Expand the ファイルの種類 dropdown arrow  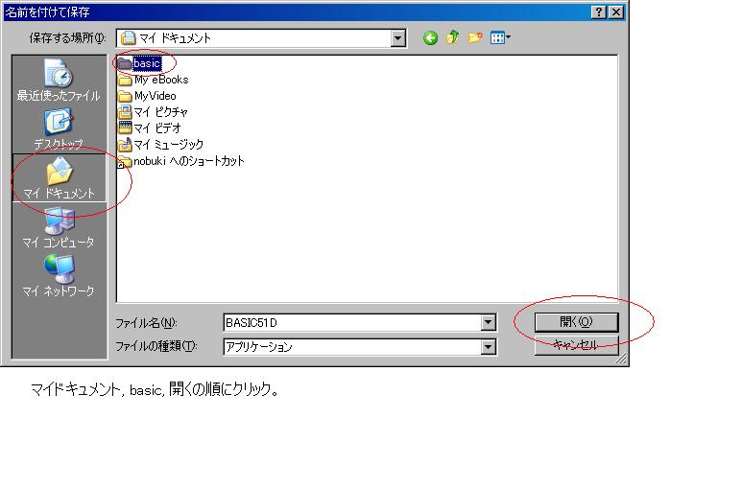point(488,347)
